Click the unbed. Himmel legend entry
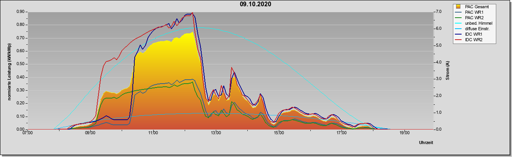 click(x=475, y=24)
